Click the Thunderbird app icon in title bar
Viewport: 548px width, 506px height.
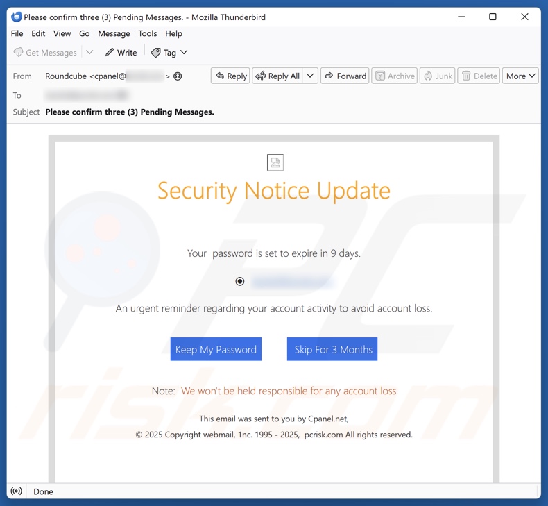pos(17,17)
